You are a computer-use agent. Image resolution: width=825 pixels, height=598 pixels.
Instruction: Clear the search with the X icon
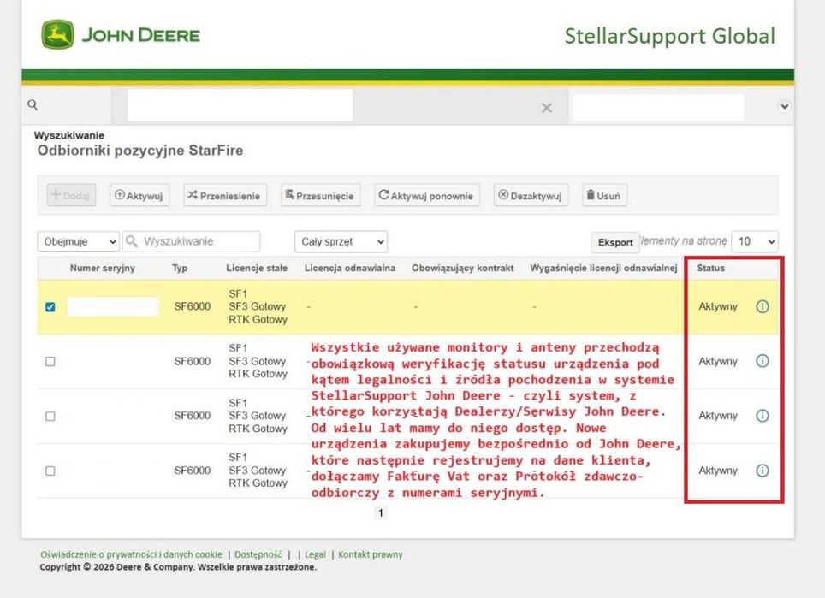click(x=547, y=108)
